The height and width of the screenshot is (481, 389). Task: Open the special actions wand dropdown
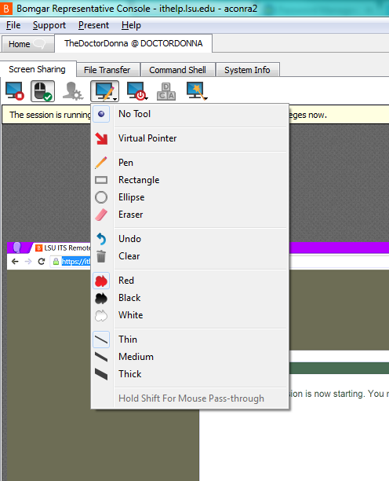pos(197,91)
